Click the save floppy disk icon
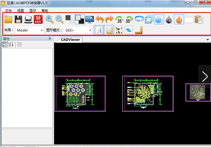This screenshot has width=211, height=147. pos(18,20)
